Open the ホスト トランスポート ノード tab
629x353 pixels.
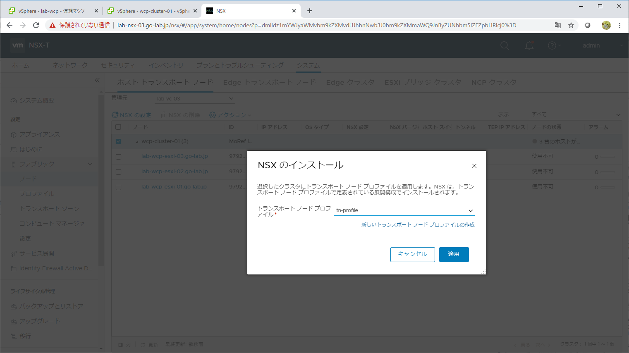pyautogui.click(x=165, y=82)
